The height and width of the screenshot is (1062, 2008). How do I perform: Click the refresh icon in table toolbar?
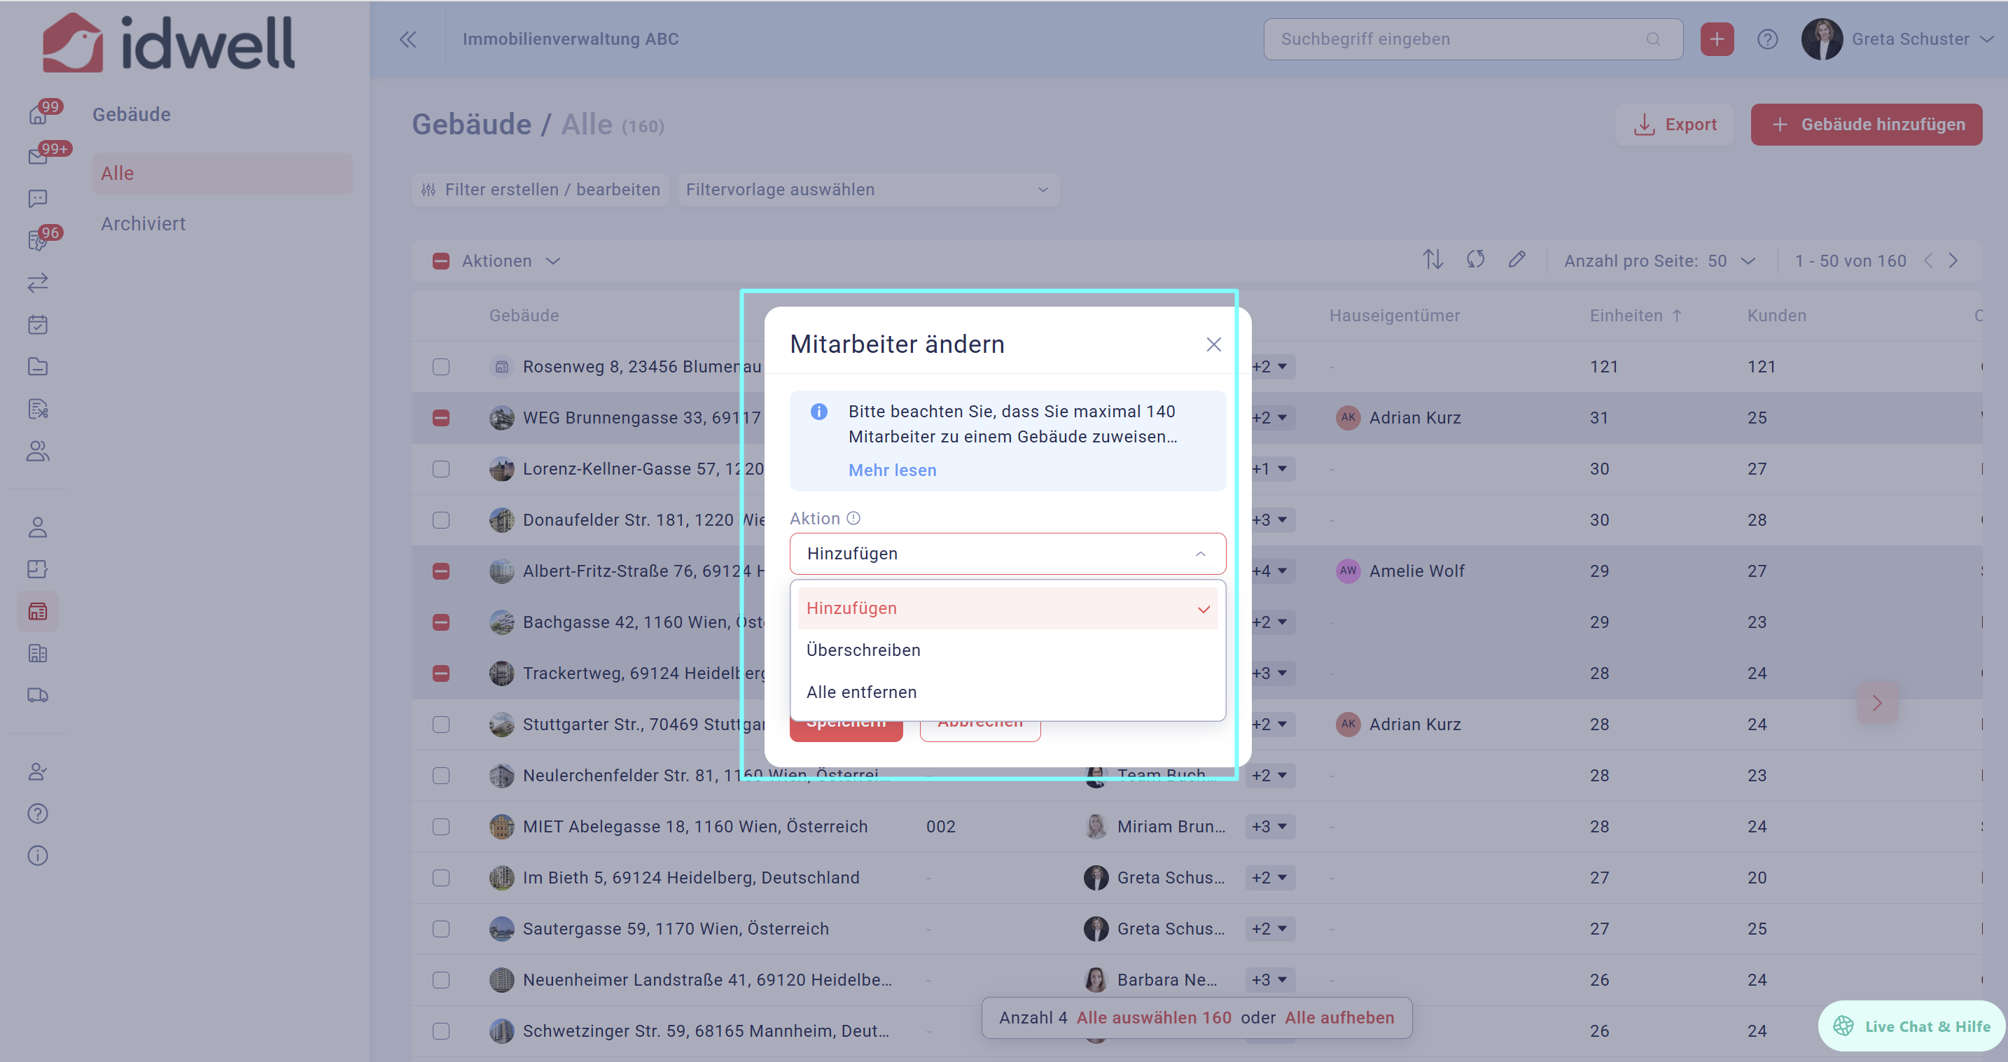tap(1474, 260)
